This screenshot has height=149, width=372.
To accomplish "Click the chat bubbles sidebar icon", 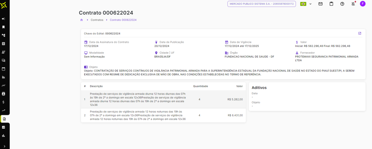I will [x=4, y=60].
